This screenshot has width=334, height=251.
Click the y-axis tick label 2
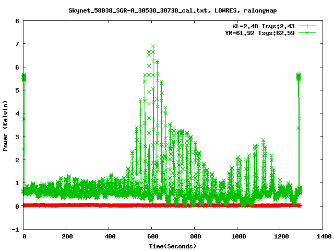[17, 160]
